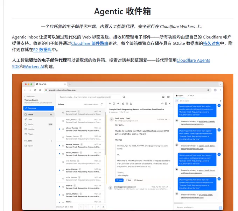Image resolution: width=238 pixels, height=211 pixels.
Task: Expand the browser tab search chevron
Action: [220, 84]
